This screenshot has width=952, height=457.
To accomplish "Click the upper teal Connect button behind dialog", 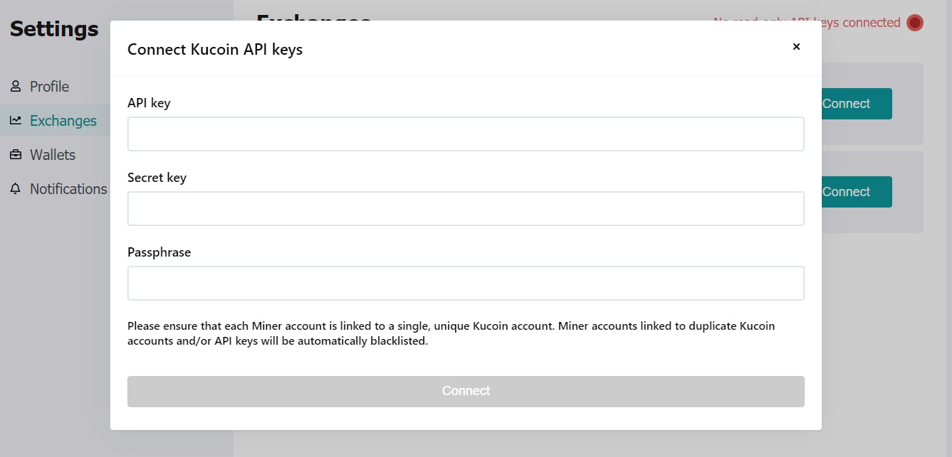I will (855, 104).
